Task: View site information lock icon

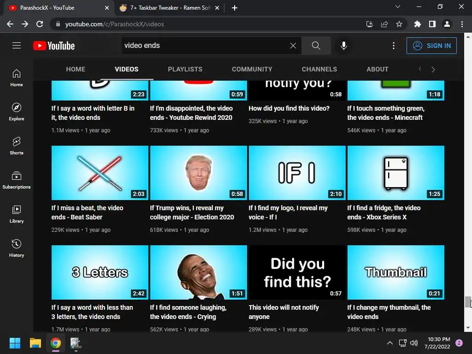Action: click(x=58, y=24)
